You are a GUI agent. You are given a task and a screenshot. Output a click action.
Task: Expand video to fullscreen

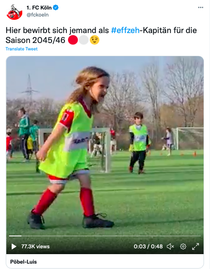pyautogui.click(x=195, y=247)
